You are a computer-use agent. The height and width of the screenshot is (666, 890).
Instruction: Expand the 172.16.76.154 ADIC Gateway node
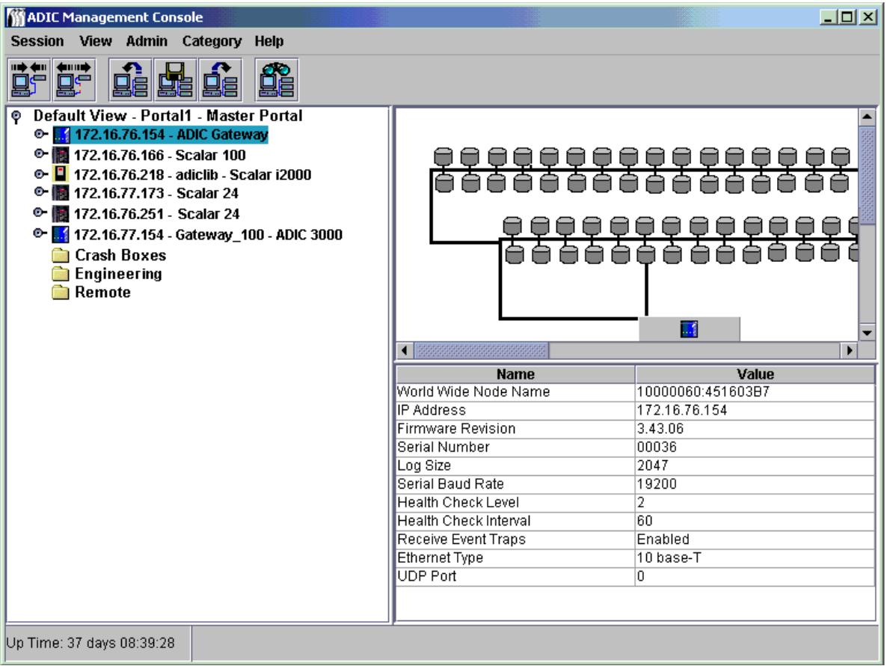click(40, 134)
